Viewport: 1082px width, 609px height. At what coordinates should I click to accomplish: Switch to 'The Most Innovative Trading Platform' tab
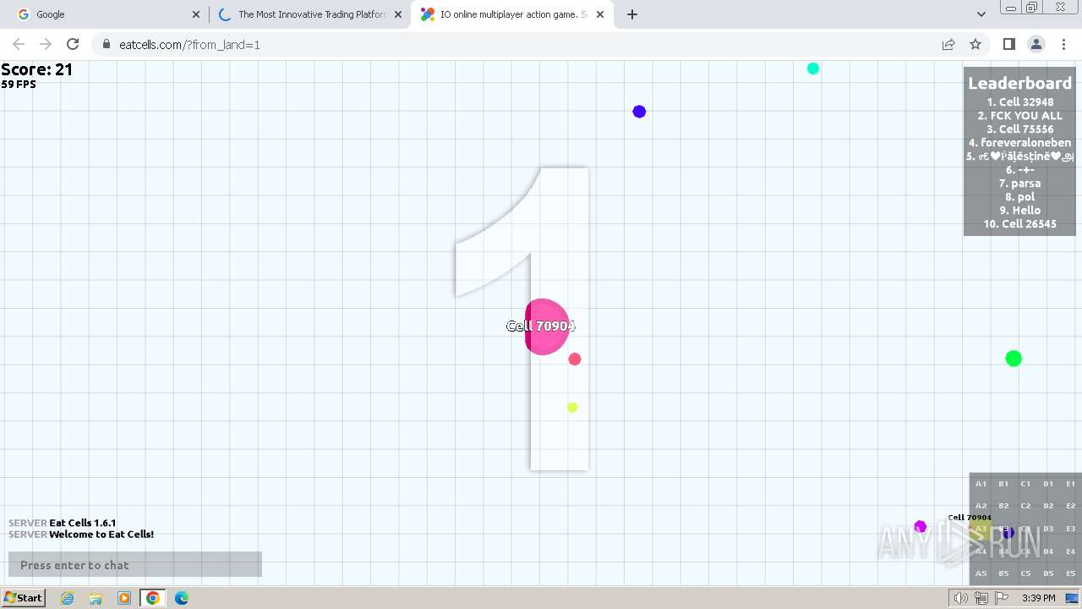[309, 14]
